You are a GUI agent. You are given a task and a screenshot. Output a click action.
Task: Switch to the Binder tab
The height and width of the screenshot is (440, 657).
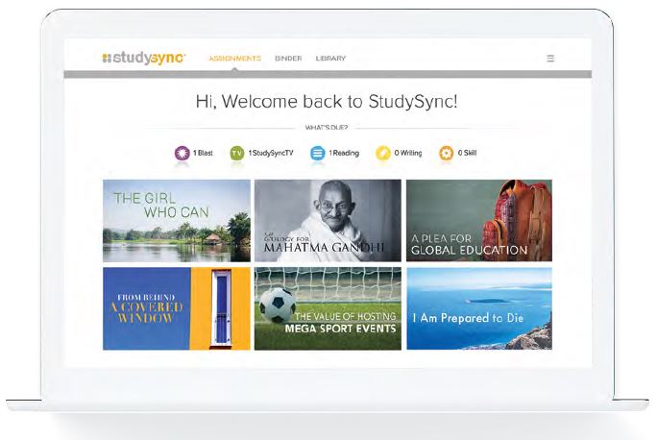point(288,59)
